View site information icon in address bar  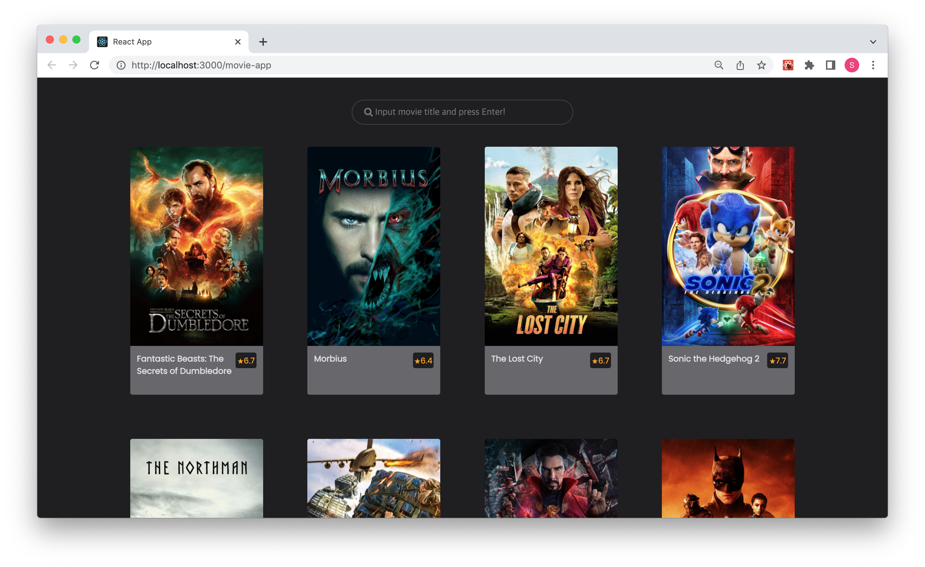pos(121,65)
